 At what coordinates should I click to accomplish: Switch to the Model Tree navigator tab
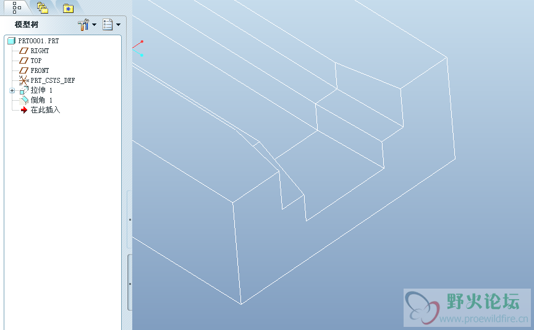click(x=16, y=7)
